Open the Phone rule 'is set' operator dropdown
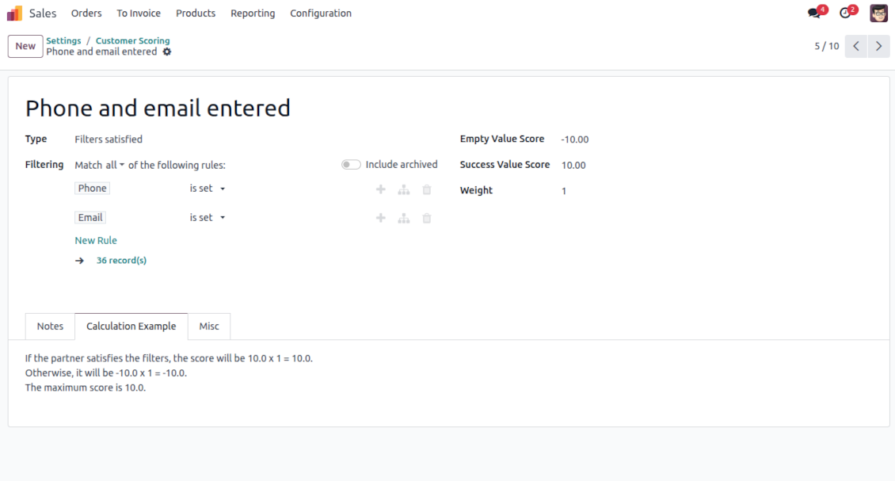895x481 pixels. [208, 189]
